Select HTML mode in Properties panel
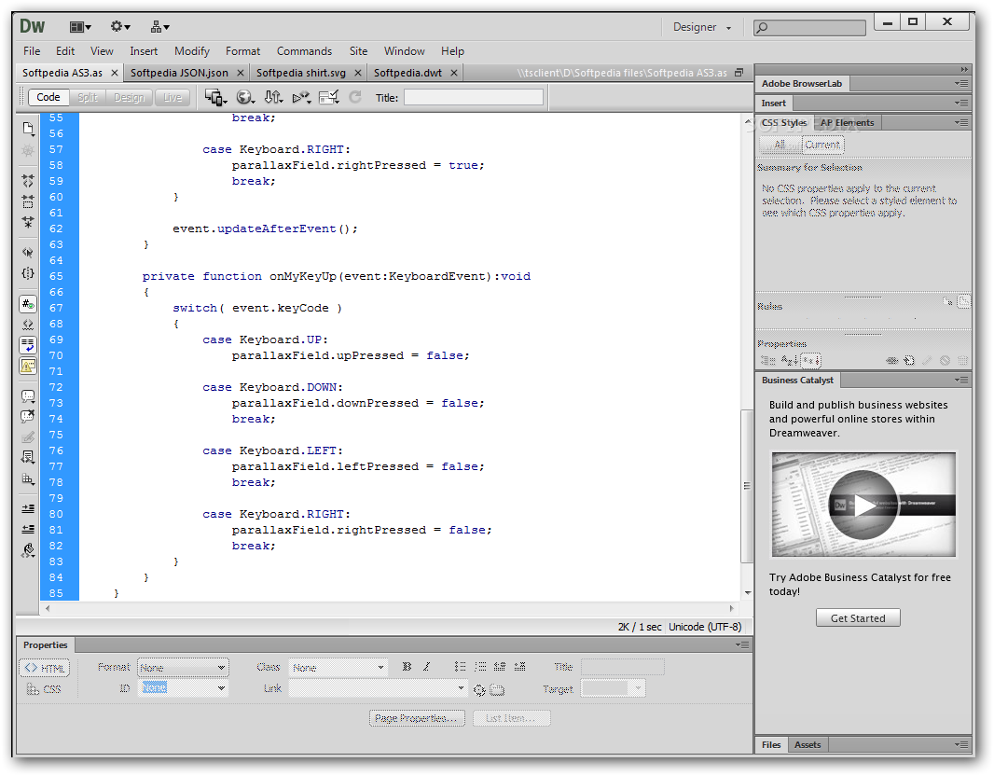Image resolution: width=994 pixels, height=776 pixels. (x=45, y=668)
